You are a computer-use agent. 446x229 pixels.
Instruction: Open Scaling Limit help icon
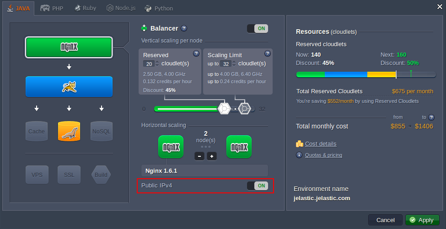[268, 53]
